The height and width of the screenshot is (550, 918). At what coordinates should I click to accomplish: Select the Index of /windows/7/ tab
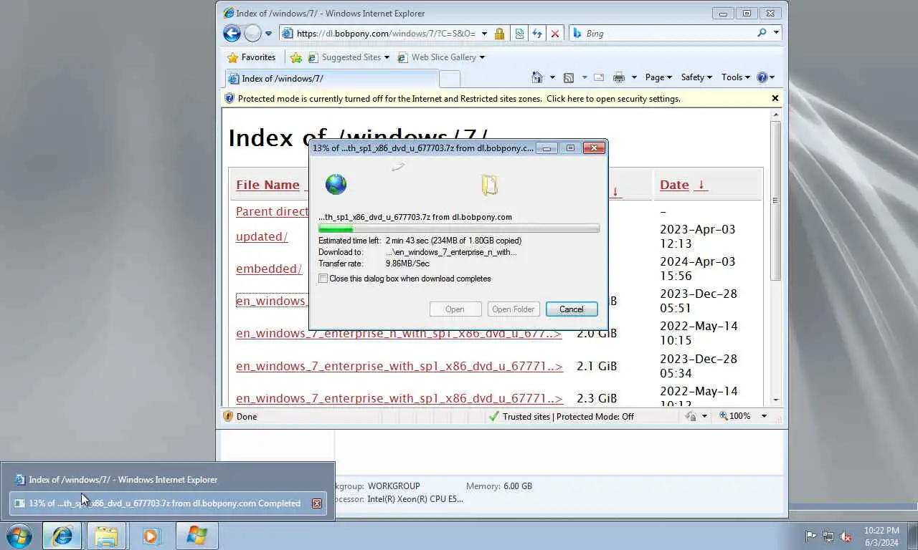click(331, 79)
